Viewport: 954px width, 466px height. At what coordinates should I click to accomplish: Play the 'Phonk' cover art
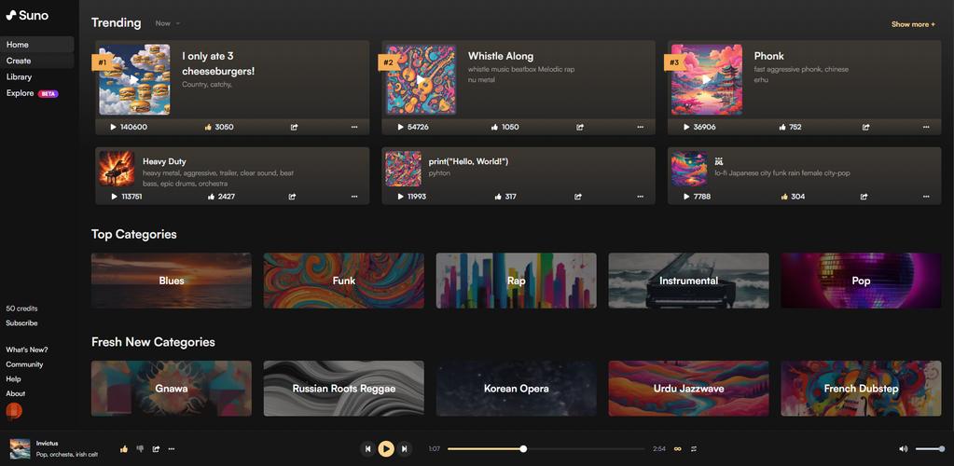[706, 80]
